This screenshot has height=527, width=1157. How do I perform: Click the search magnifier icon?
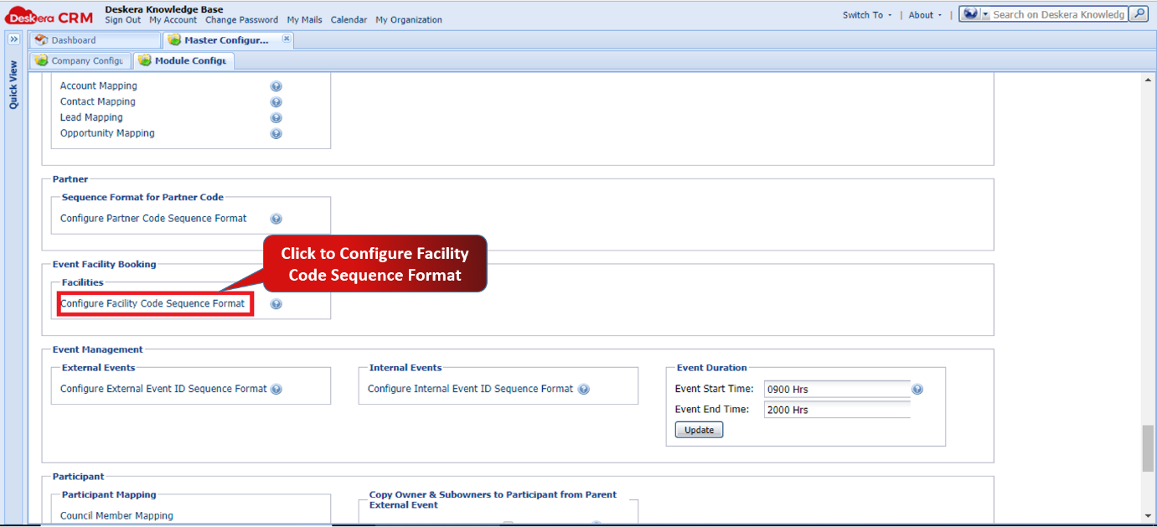coord(1139,14)
